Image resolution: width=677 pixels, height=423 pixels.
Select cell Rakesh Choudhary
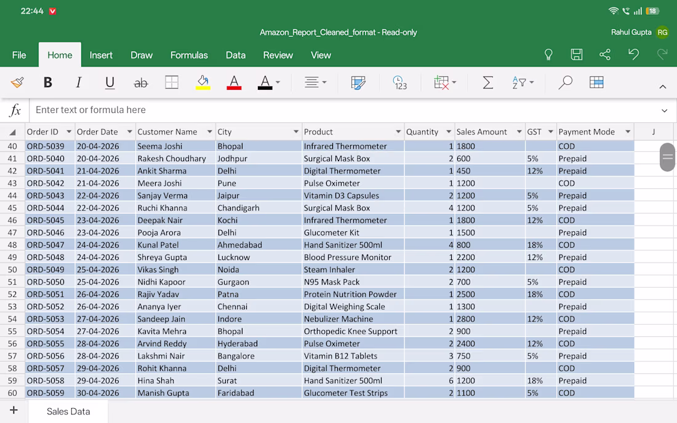176,159
